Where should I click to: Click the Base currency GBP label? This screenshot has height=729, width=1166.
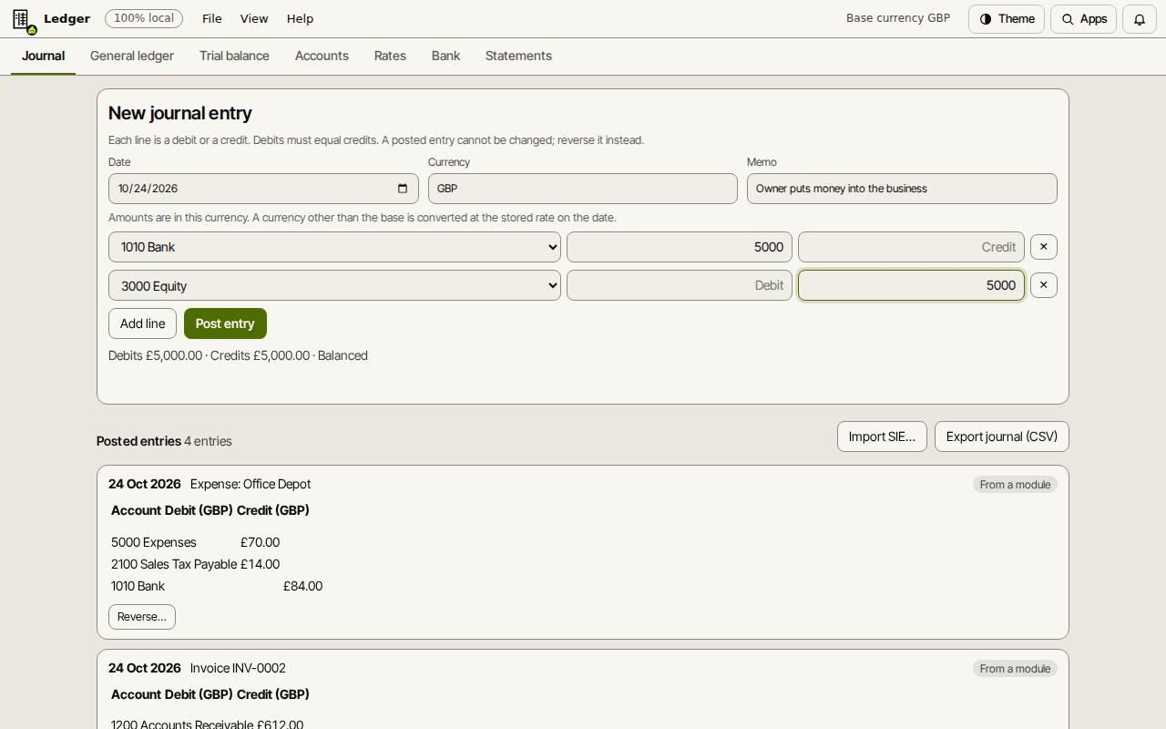coord(898,18)
